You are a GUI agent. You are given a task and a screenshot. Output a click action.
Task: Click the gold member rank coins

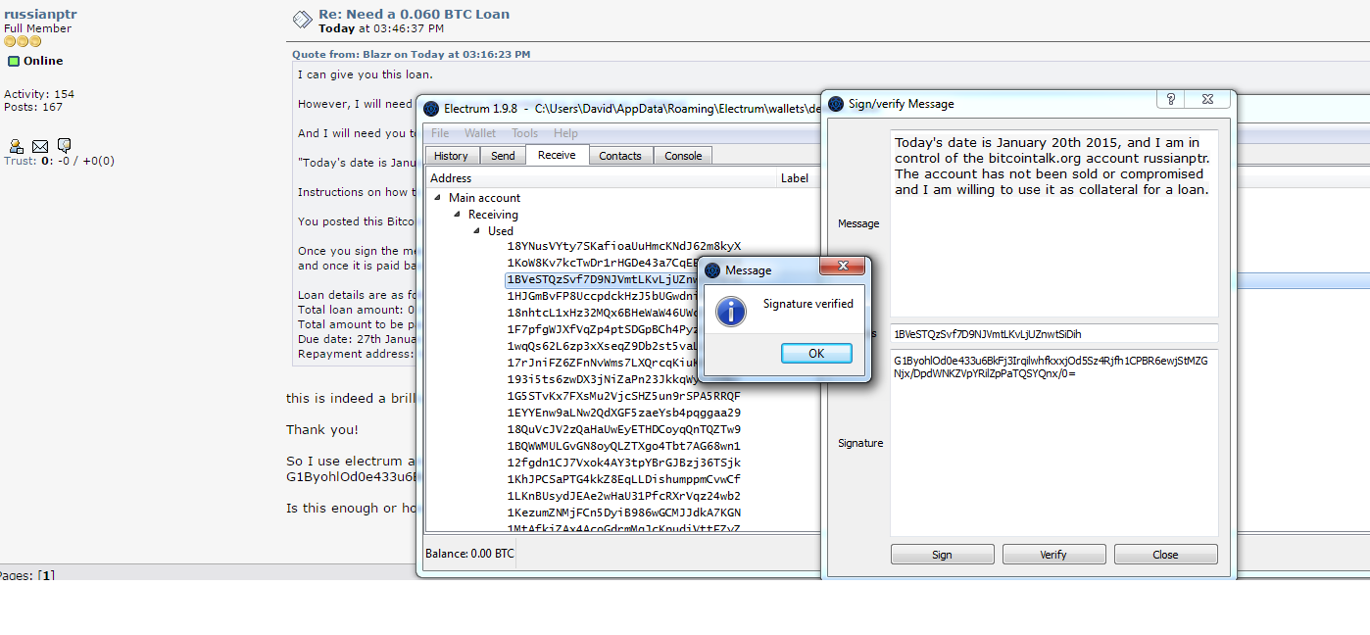coord(23,42)
